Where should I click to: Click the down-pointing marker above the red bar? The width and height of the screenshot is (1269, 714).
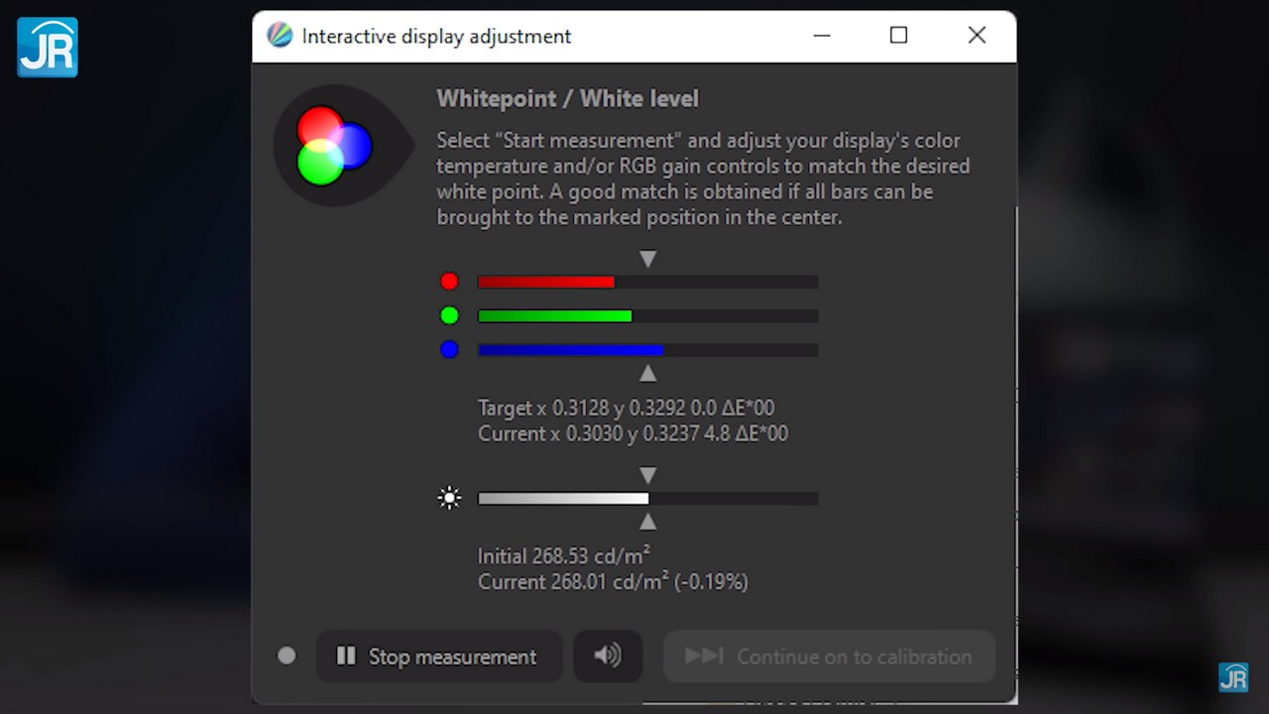pos(647,259)
